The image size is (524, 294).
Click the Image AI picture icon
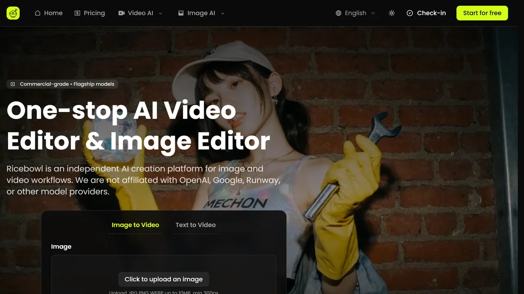pos(181,13)
